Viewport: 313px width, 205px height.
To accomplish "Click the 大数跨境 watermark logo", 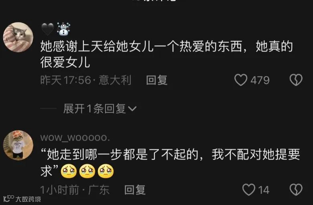I will pos(22,199).
